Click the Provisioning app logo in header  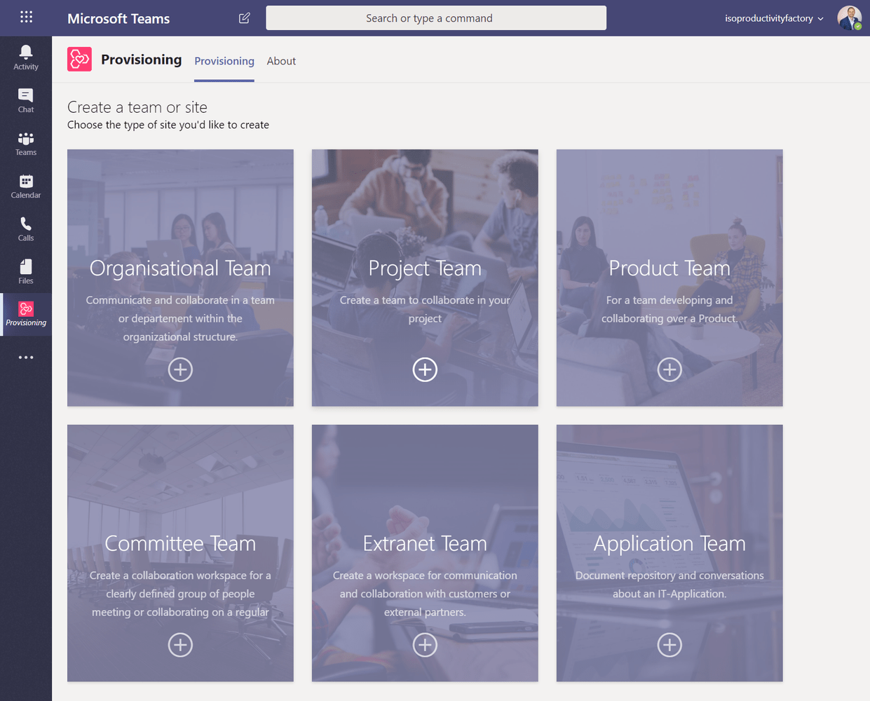[x=79, y=59]
